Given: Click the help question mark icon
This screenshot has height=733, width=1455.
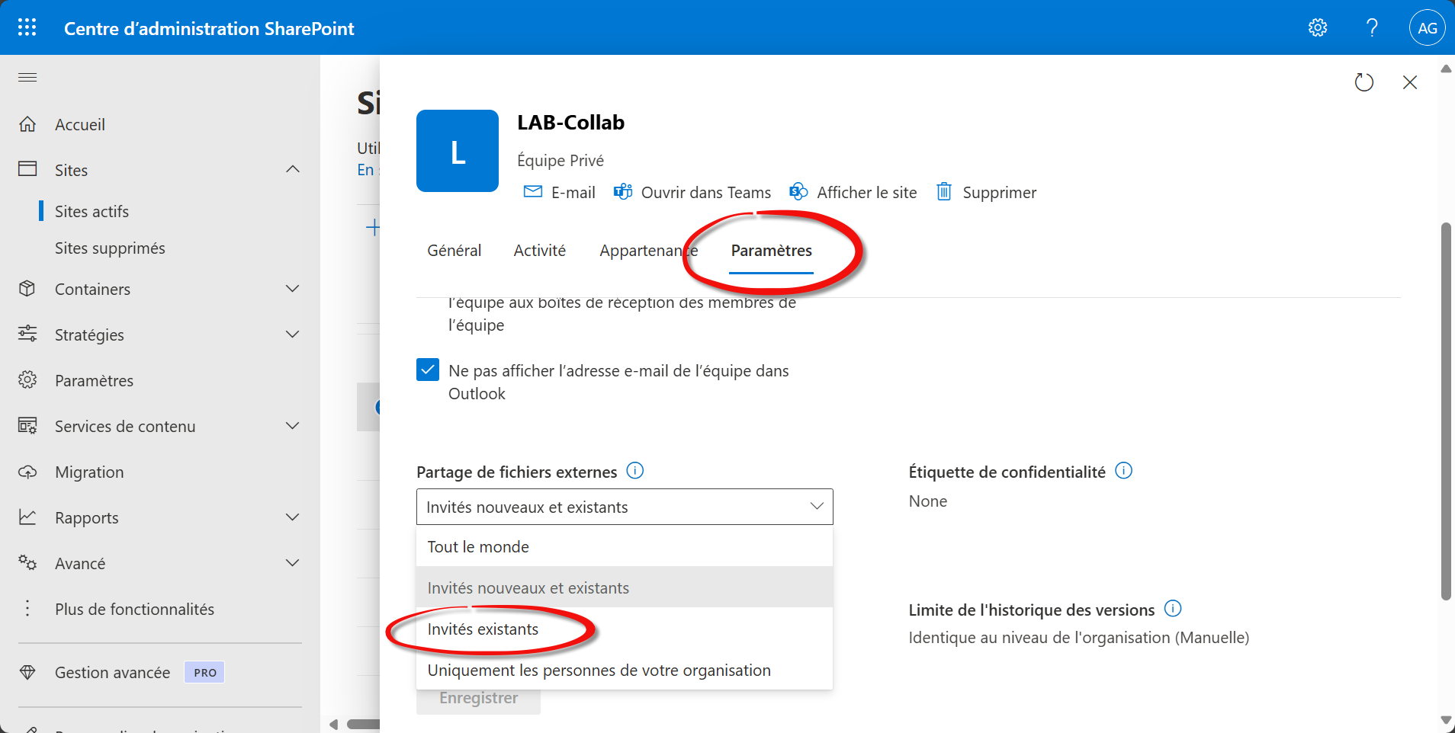Looking at the screenshot, I should point(1372,28).
